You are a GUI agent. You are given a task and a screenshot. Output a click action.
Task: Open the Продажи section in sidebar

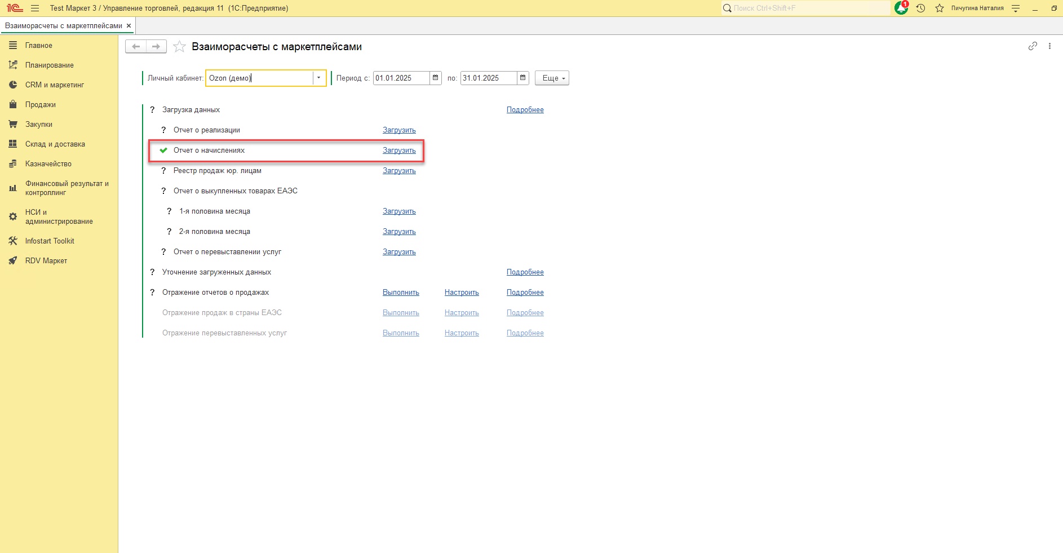[40, 105]
